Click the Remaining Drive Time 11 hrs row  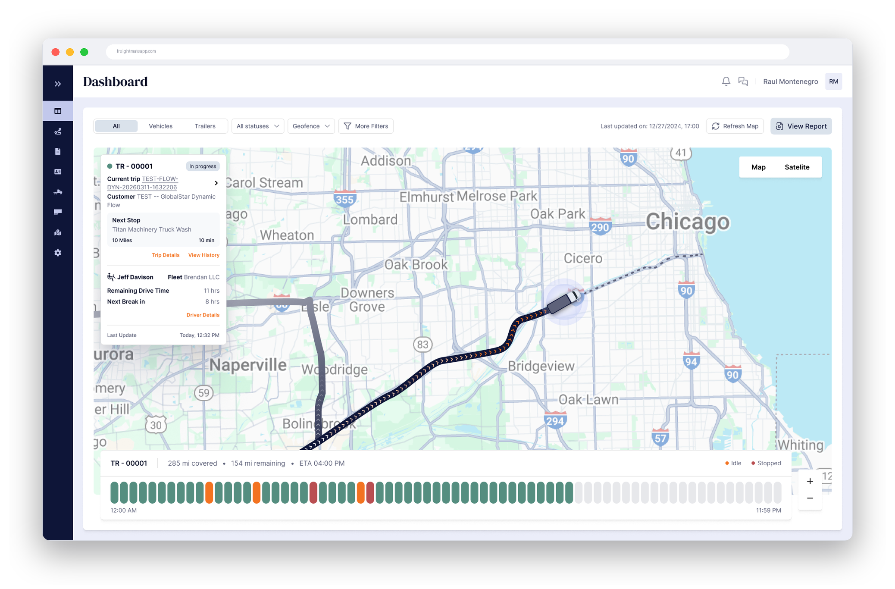point(163,291)
